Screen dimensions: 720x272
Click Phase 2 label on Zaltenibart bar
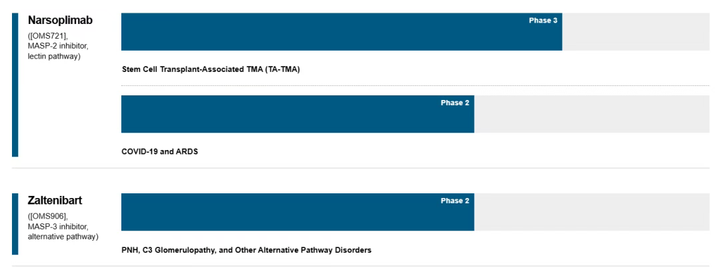pos(455,201)
